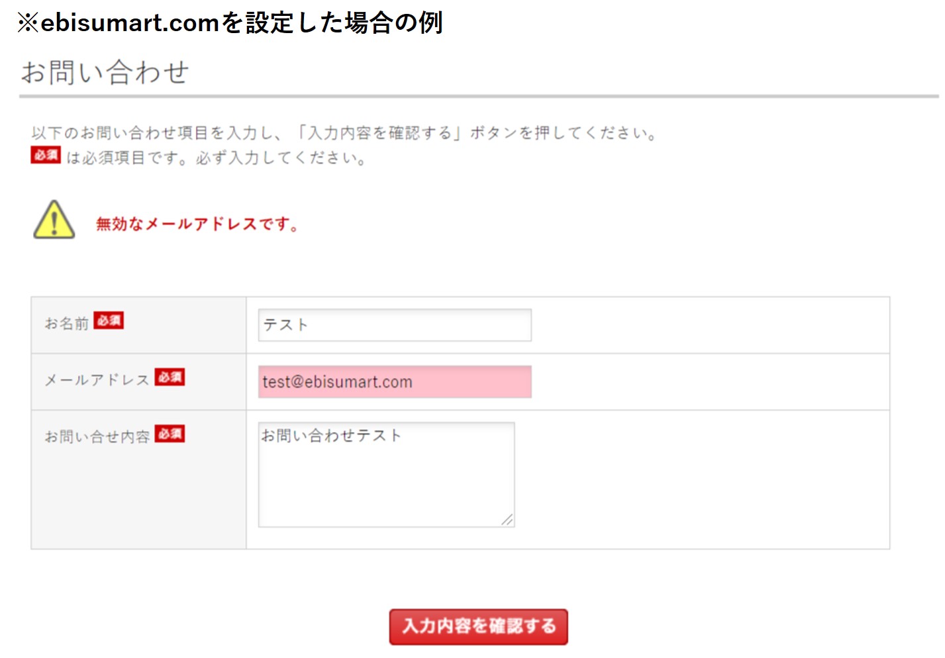Click the 必須 badge beside お名前
Image resolution: width=945 pixels, height=658 pixels.
(x=109, y=320)
